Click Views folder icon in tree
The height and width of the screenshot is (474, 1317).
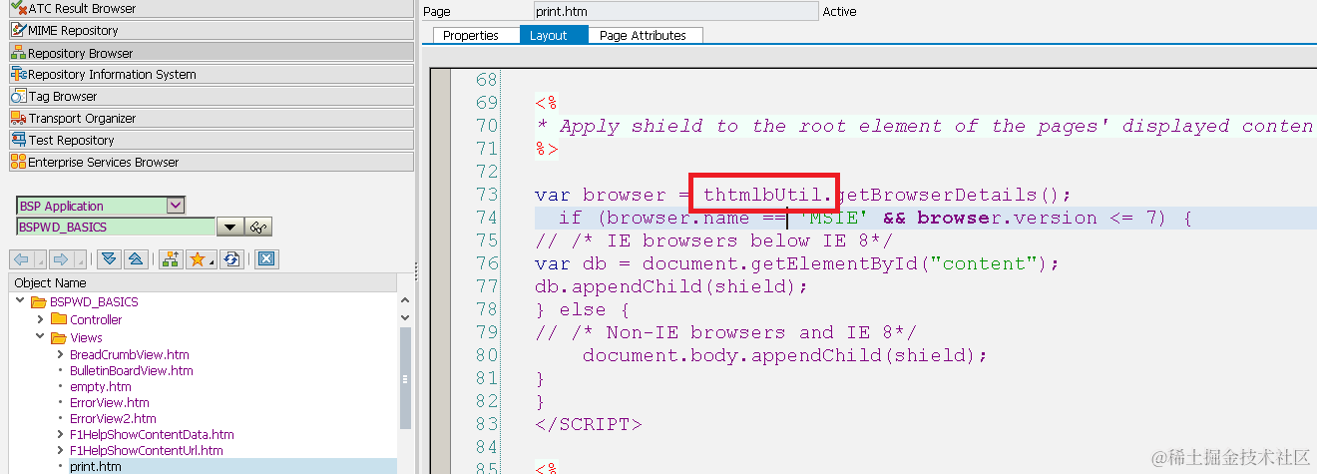pyautogui.click(x=59, y=337)
